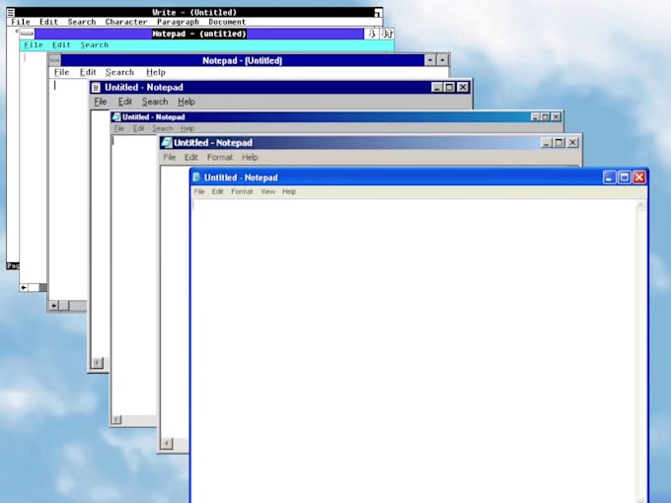Close the Windows 2000 Notepad window

point(572,143)
